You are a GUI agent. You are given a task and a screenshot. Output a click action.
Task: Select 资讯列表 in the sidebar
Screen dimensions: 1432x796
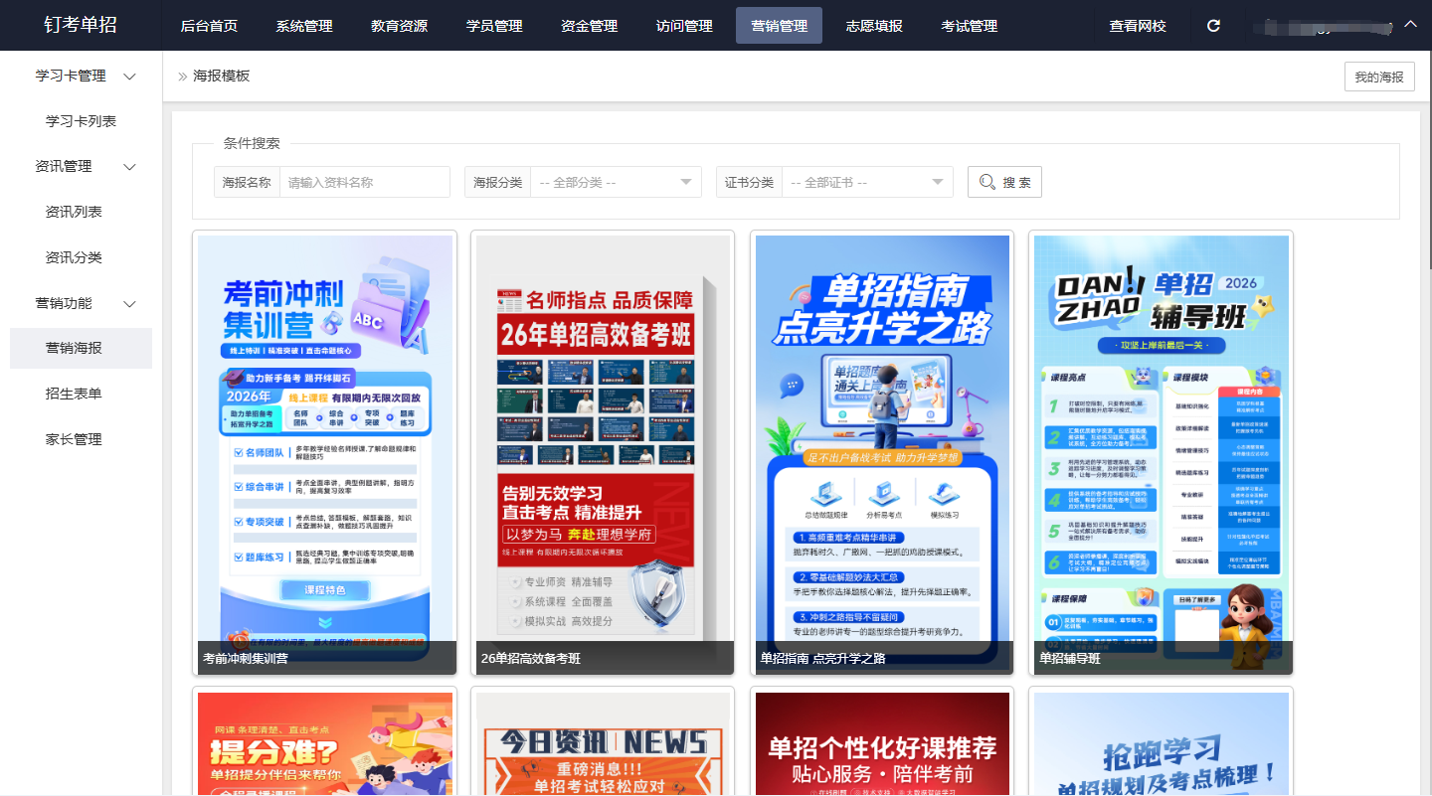pyautogui.click(x=74, y=212)
